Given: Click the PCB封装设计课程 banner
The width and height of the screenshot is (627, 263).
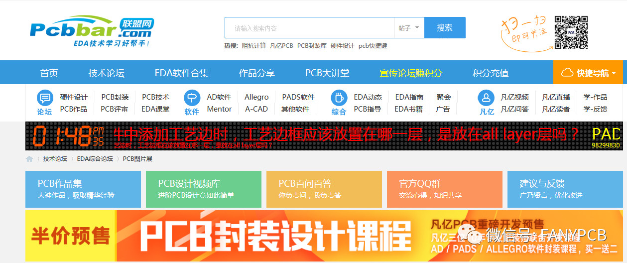Looking at the screenshot, I should click(x=324, y=236).
